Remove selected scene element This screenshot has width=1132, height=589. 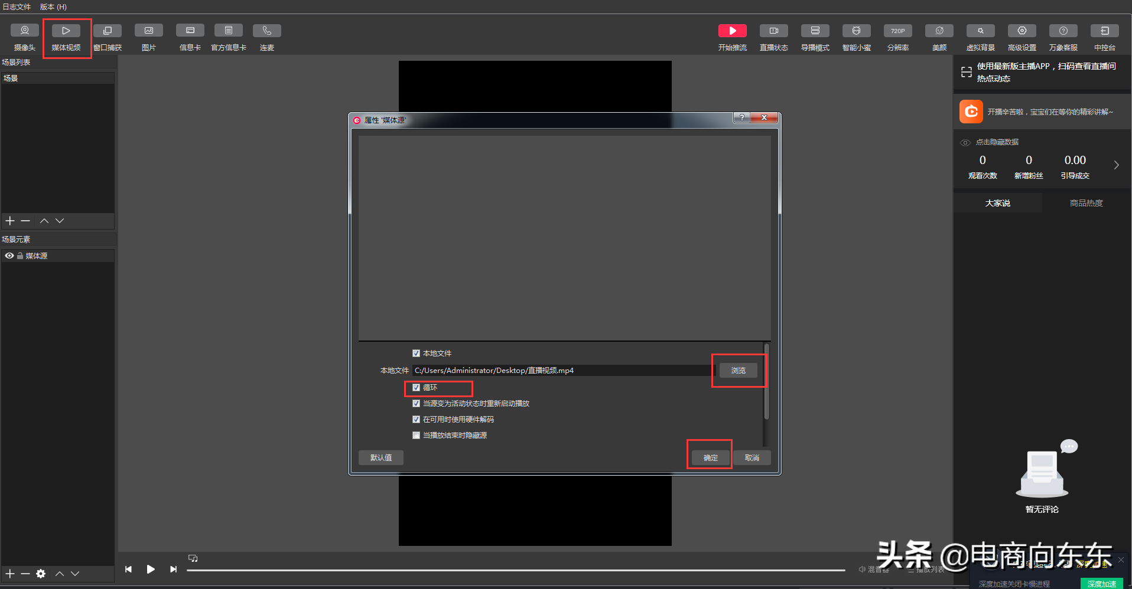pyautogui.click(x=25, y=574)
